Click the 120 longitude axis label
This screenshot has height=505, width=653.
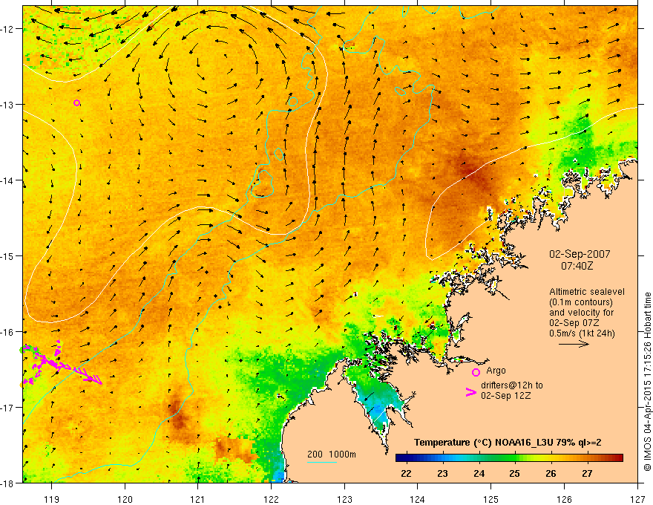click(125, 499)
